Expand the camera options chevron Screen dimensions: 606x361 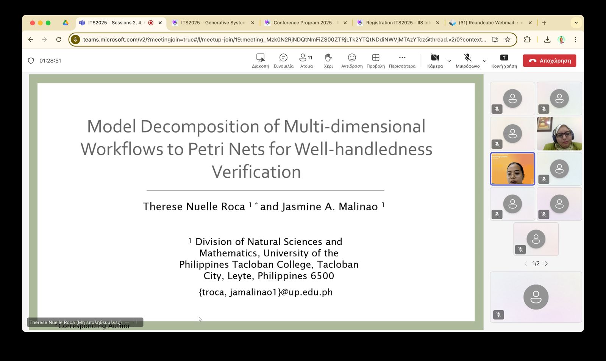pyautogui.click(x=449, y=61)
